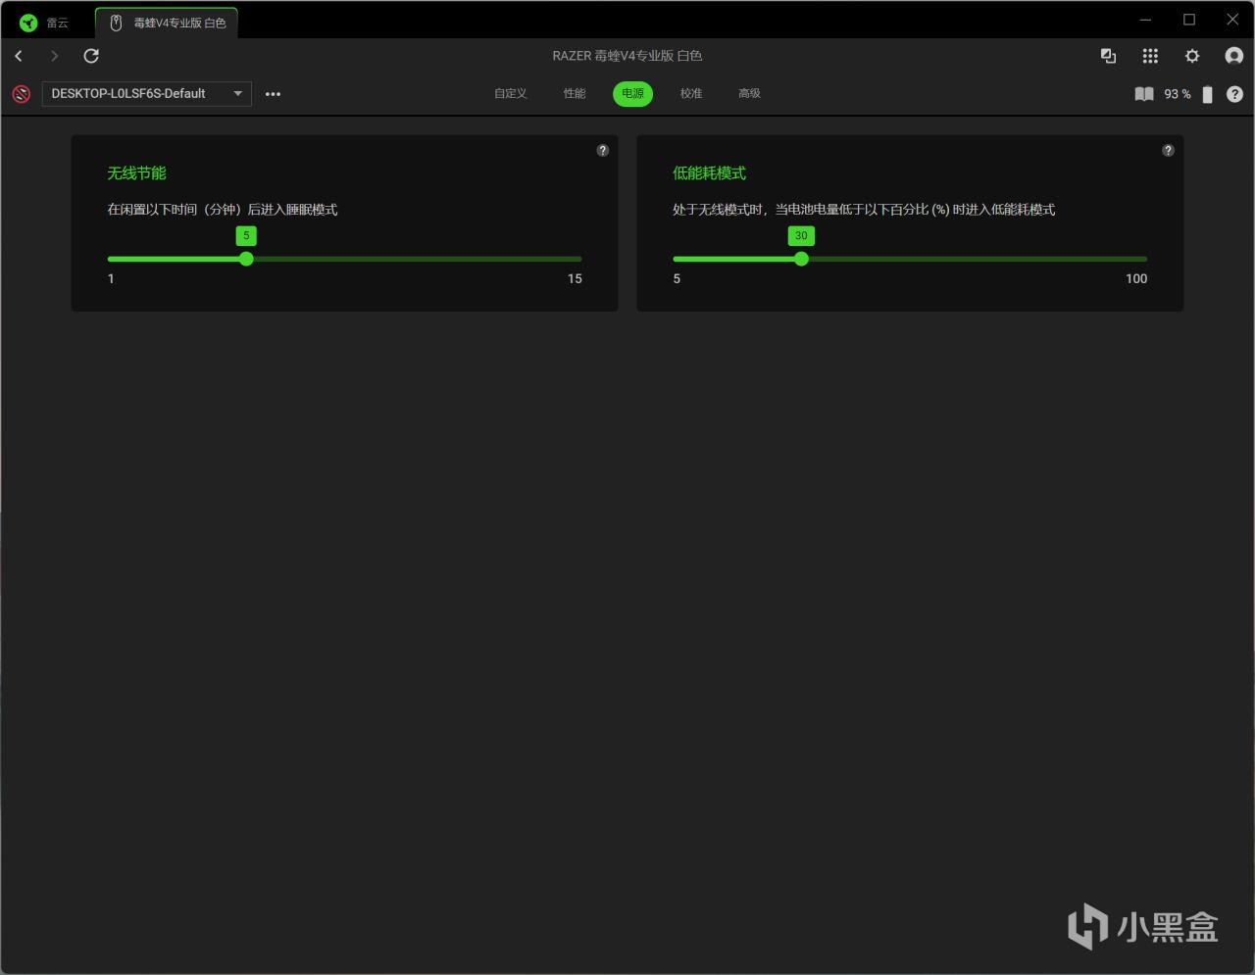
Task: Open the modules grid icon
Action: point(1151,56)
